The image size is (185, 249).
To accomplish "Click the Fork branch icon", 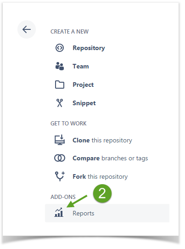I will [x=60, y=176].
